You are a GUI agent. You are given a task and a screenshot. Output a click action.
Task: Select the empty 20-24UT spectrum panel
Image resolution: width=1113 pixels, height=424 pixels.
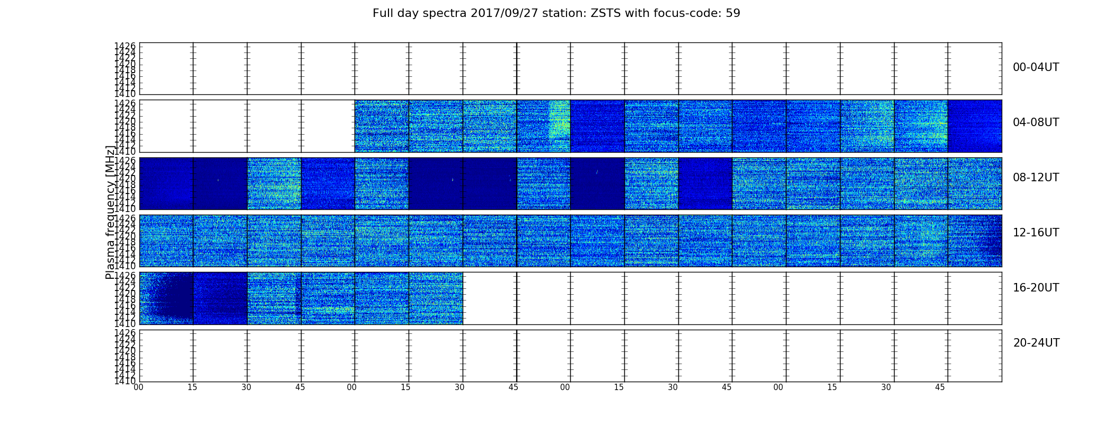(570, 356)
